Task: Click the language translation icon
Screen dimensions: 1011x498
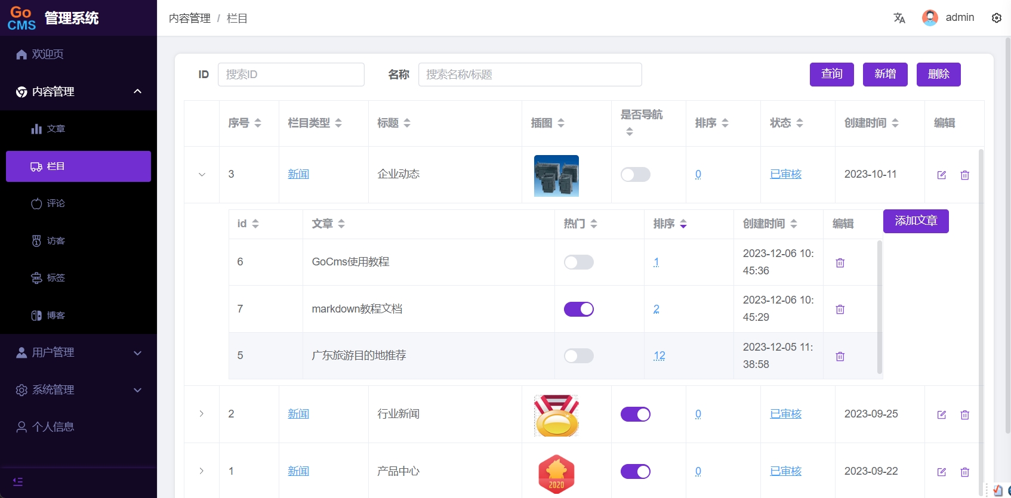Action: (899, 18)
